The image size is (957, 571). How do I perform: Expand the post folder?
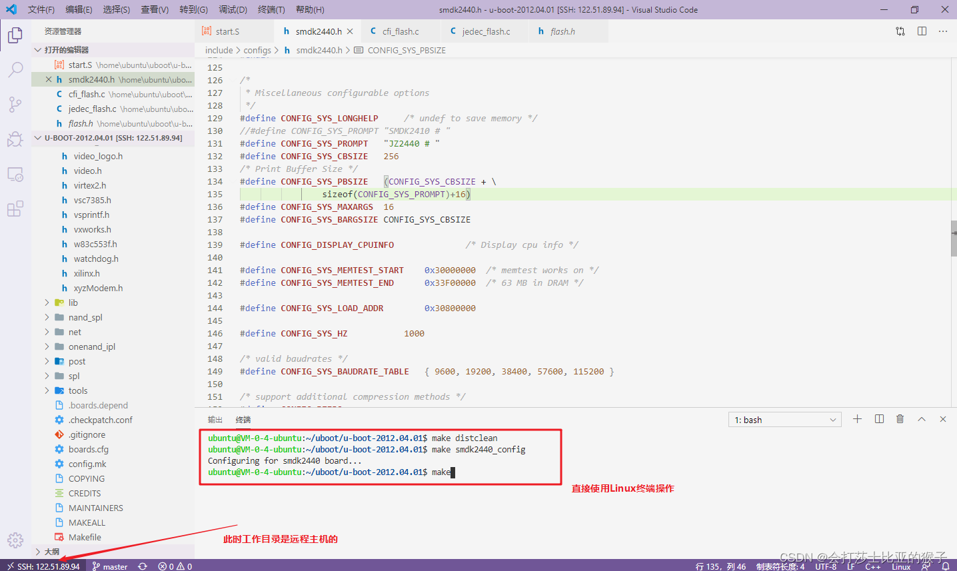pyautogui.click(x=47, y=361)
